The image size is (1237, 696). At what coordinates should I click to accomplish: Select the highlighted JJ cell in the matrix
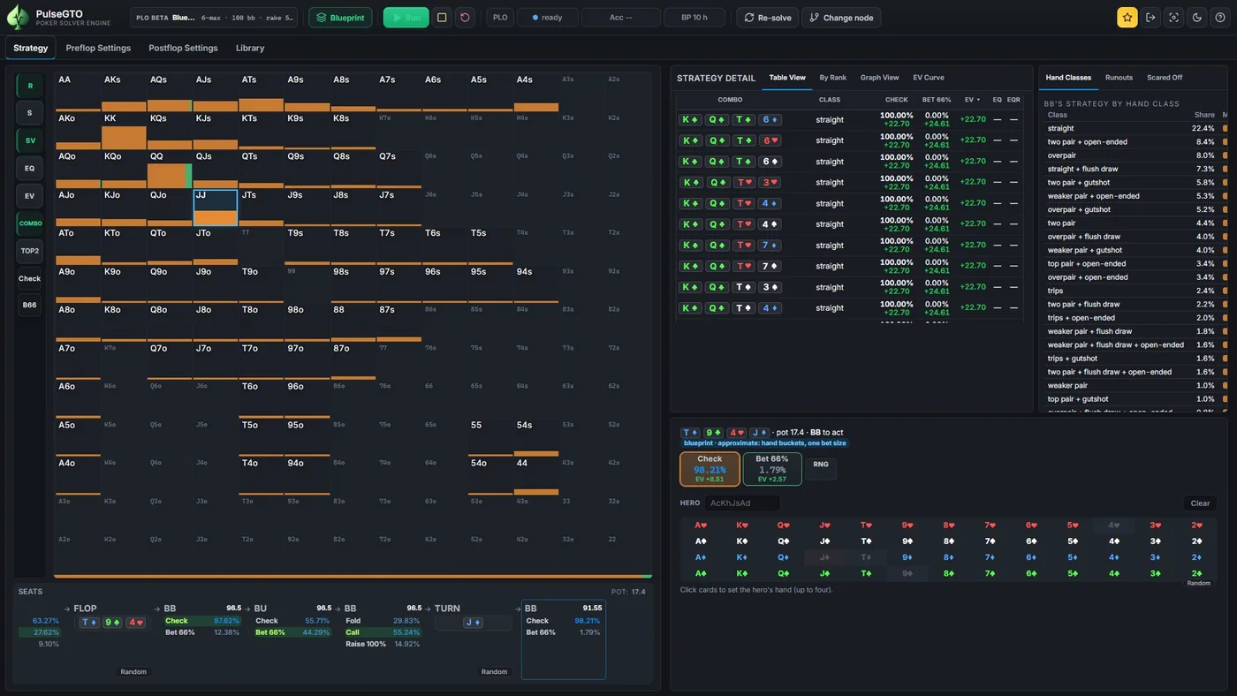[x=215, y=208]
